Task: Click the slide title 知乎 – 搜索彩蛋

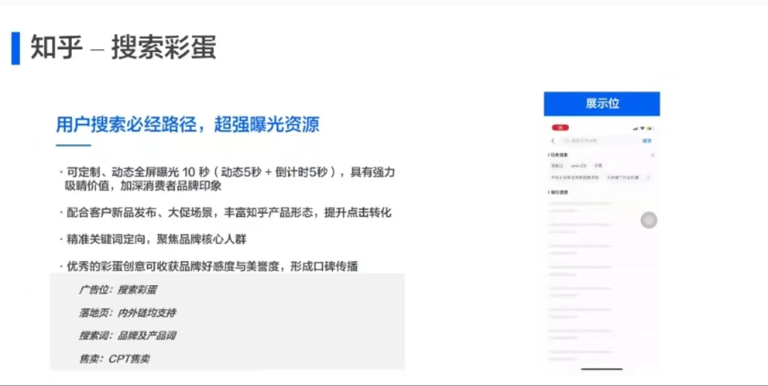Action: click(x=123, y=48)
